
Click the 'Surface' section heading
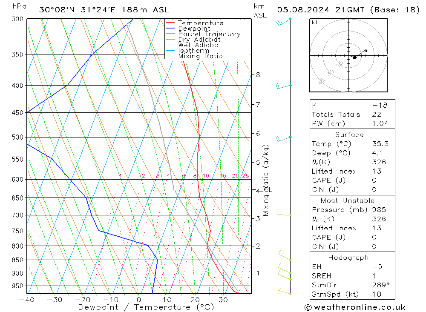349,135
